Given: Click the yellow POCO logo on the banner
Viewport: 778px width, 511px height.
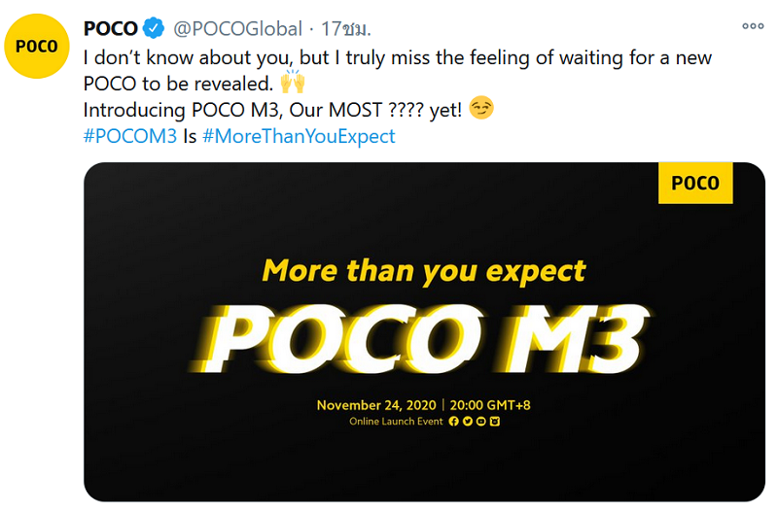Looking at the screenshot, I should coord(695,182).
